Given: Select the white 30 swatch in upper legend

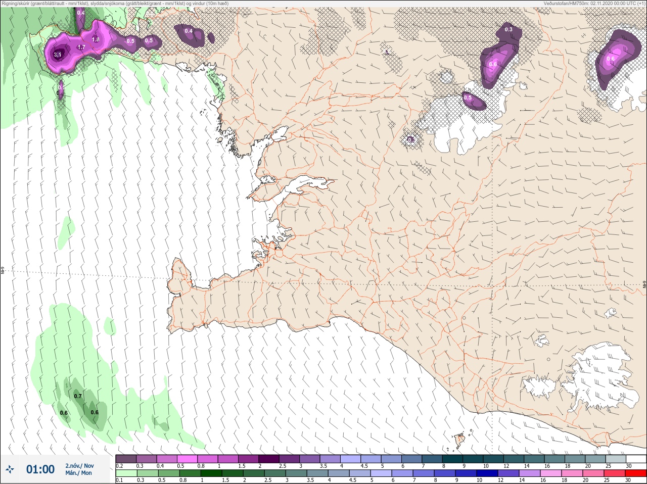Looking at the screenshot, I should (x=636, y=459).
